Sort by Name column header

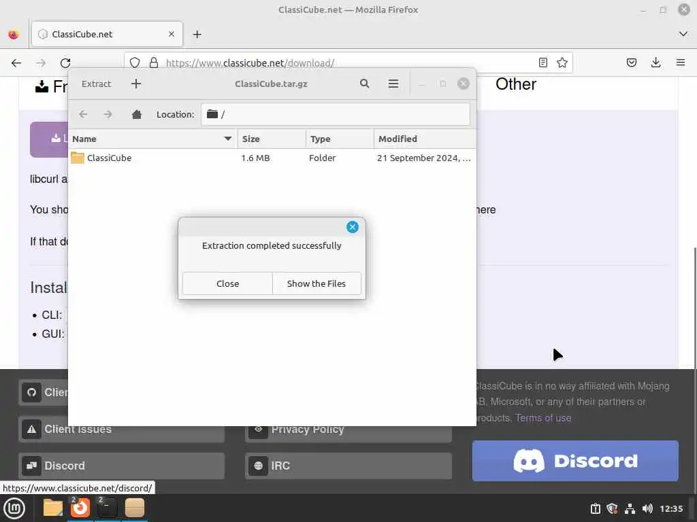pos(153,139)
